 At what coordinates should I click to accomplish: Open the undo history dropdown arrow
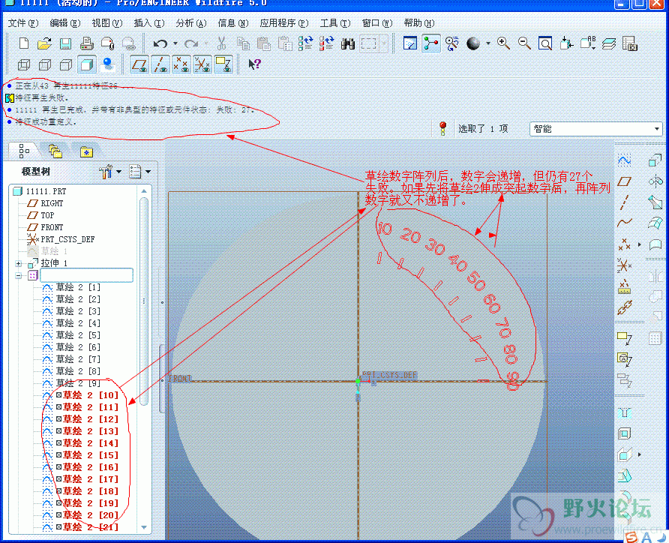coord(175,43)
